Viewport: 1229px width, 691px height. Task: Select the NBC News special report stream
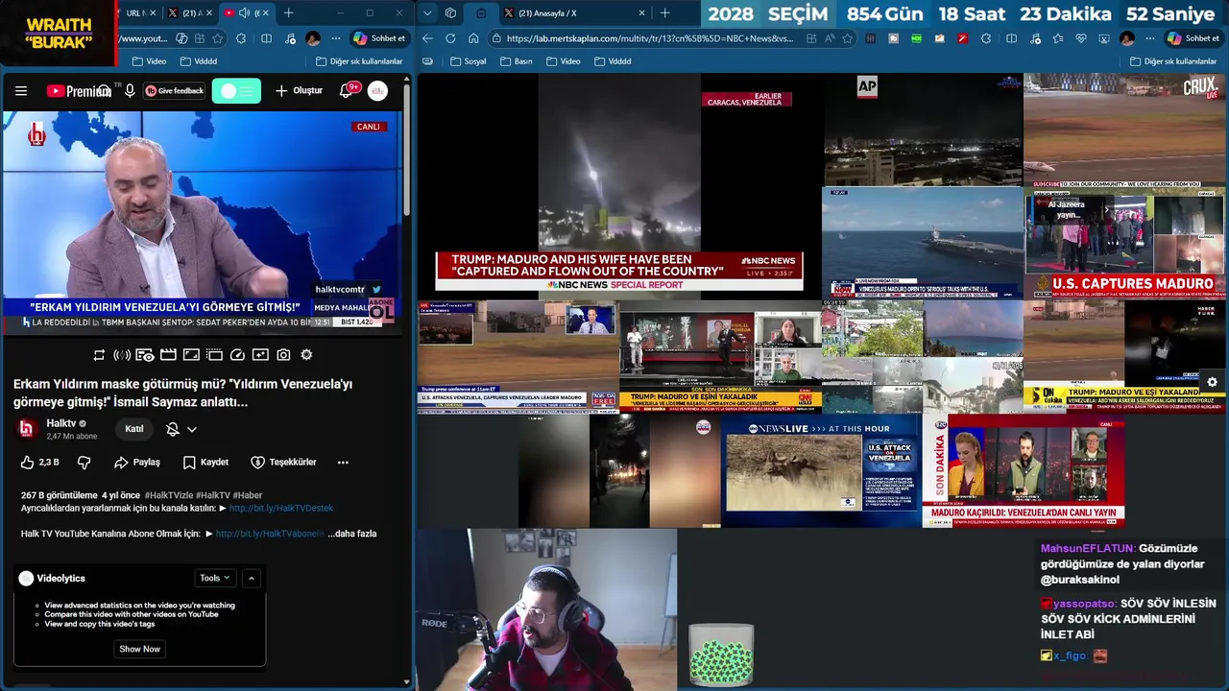619,185
